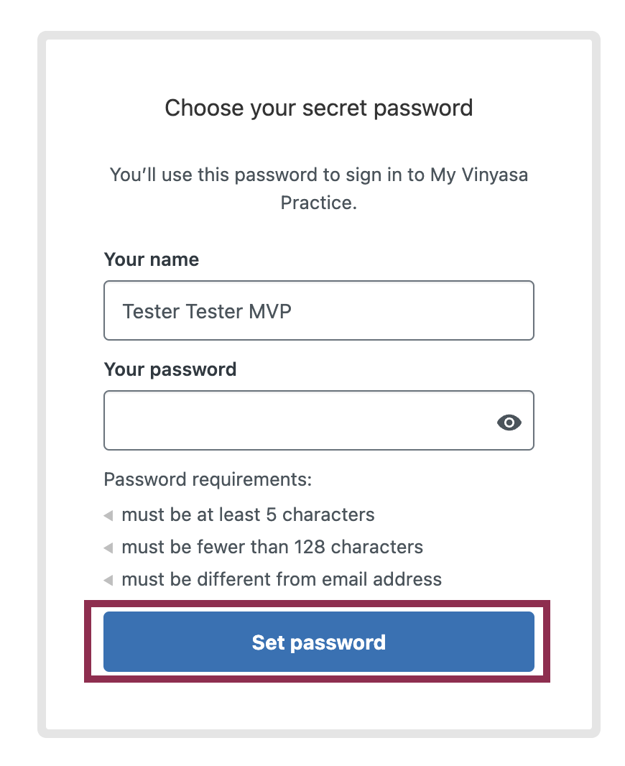Click the 'Your name' field label
625x766 pixels.
(151, 260)
